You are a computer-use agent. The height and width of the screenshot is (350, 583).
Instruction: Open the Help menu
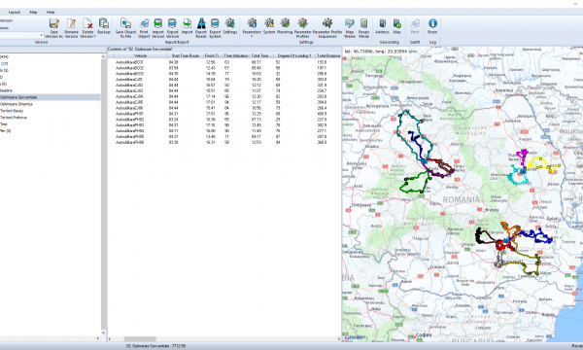tap(51, 13)
